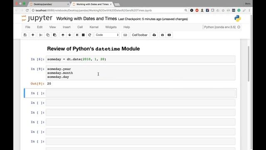Switch to Desktop/pandas/ browser tab
266x150 pixels.
[49, 4]
